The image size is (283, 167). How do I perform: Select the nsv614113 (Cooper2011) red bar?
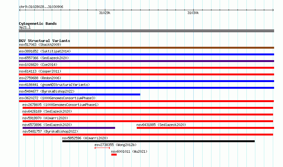(146, 74)
